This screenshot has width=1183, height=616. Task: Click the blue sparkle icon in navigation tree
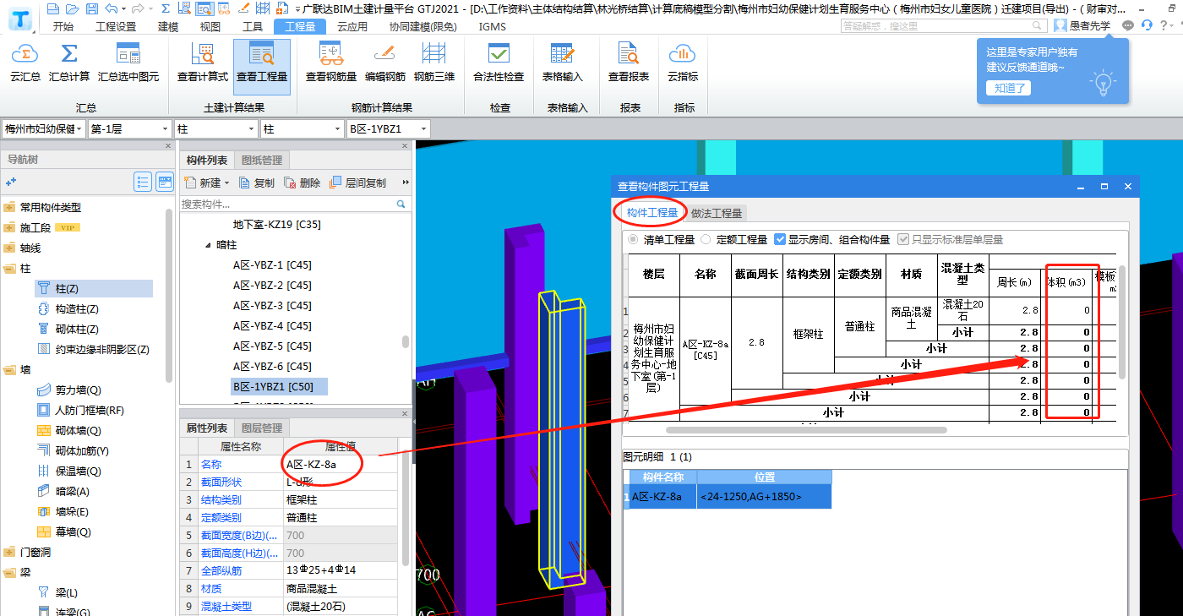(11, 181)
